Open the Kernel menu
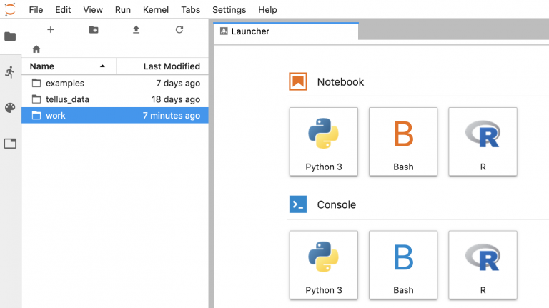The height and width of the screenshot is (308, 549). click(x=155, y=10)
